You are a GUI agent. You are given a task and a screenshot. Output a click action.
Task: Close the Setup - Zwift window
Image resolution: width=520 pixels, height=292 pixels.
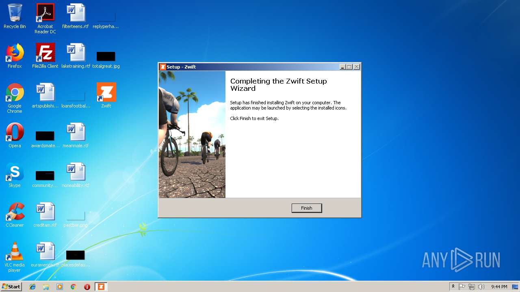pyautogui.click(x=357, y=67)
